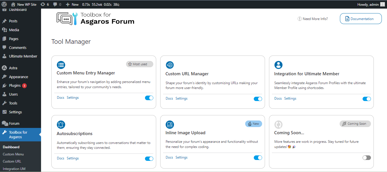Click the New WP Site title link

(x=27, y=4)
